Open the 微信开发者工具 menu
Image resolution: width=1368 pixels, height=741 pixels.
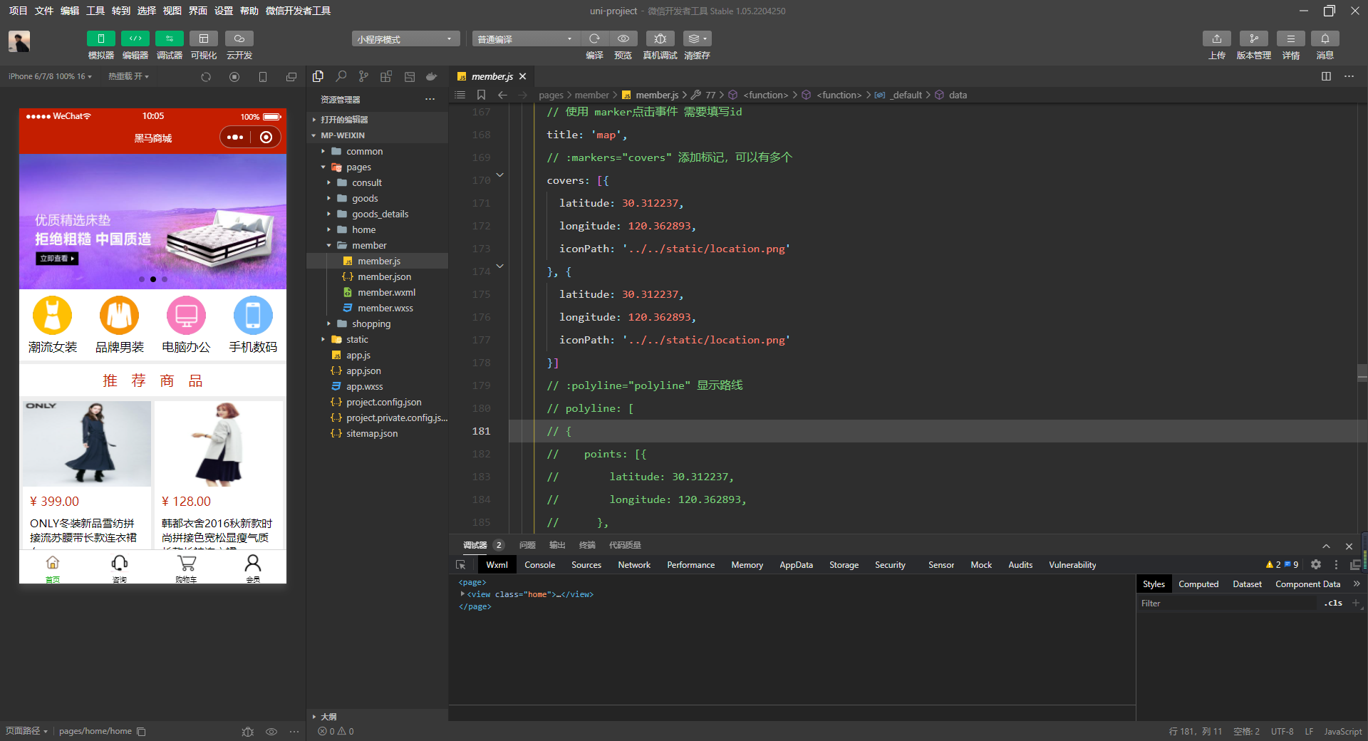[x=298, y=11]
